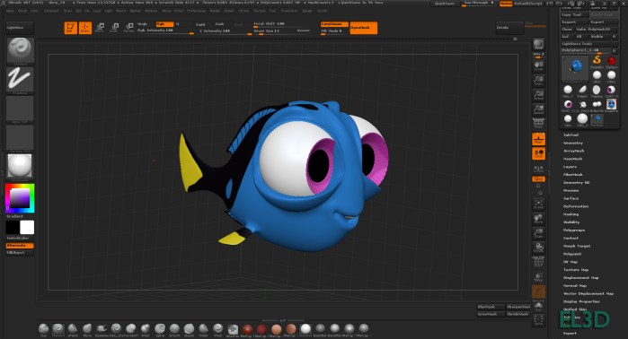The height and width of the screenshot is (339, 628).
Task: Toggle Draw mode button
Action: pyautogui.click(x=85, y=28)
